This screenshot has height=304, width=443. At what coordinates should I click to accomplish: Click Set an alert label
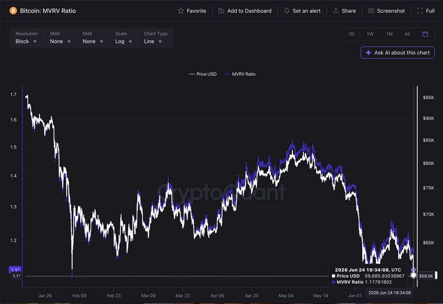point(307,11)
